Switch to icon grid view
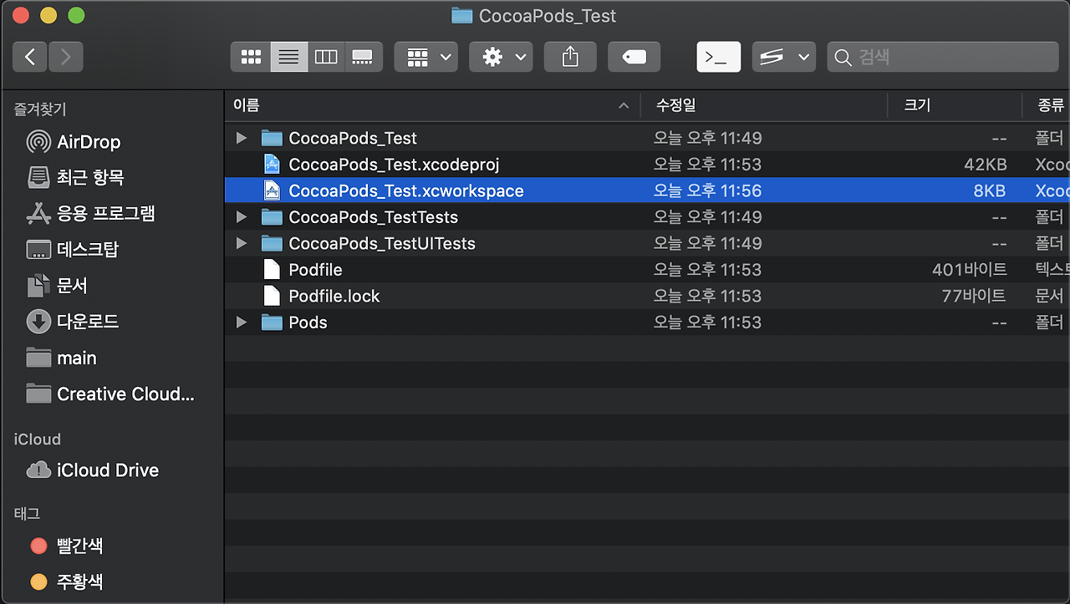The image size is (1070, 604). tap(251, 57)
